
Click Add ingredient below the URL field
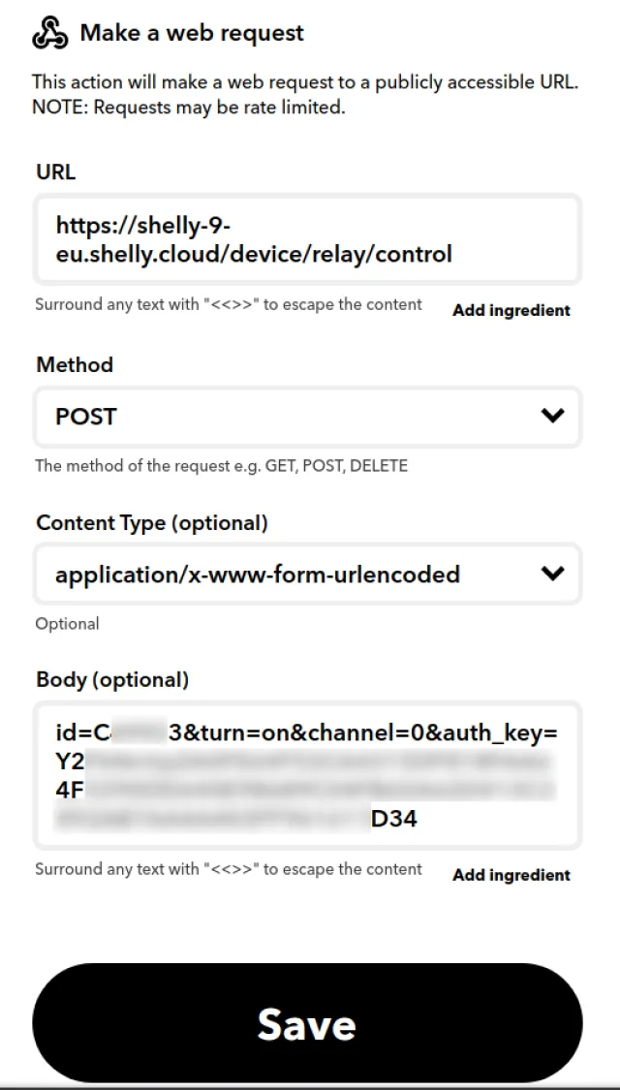coord(511,310)
